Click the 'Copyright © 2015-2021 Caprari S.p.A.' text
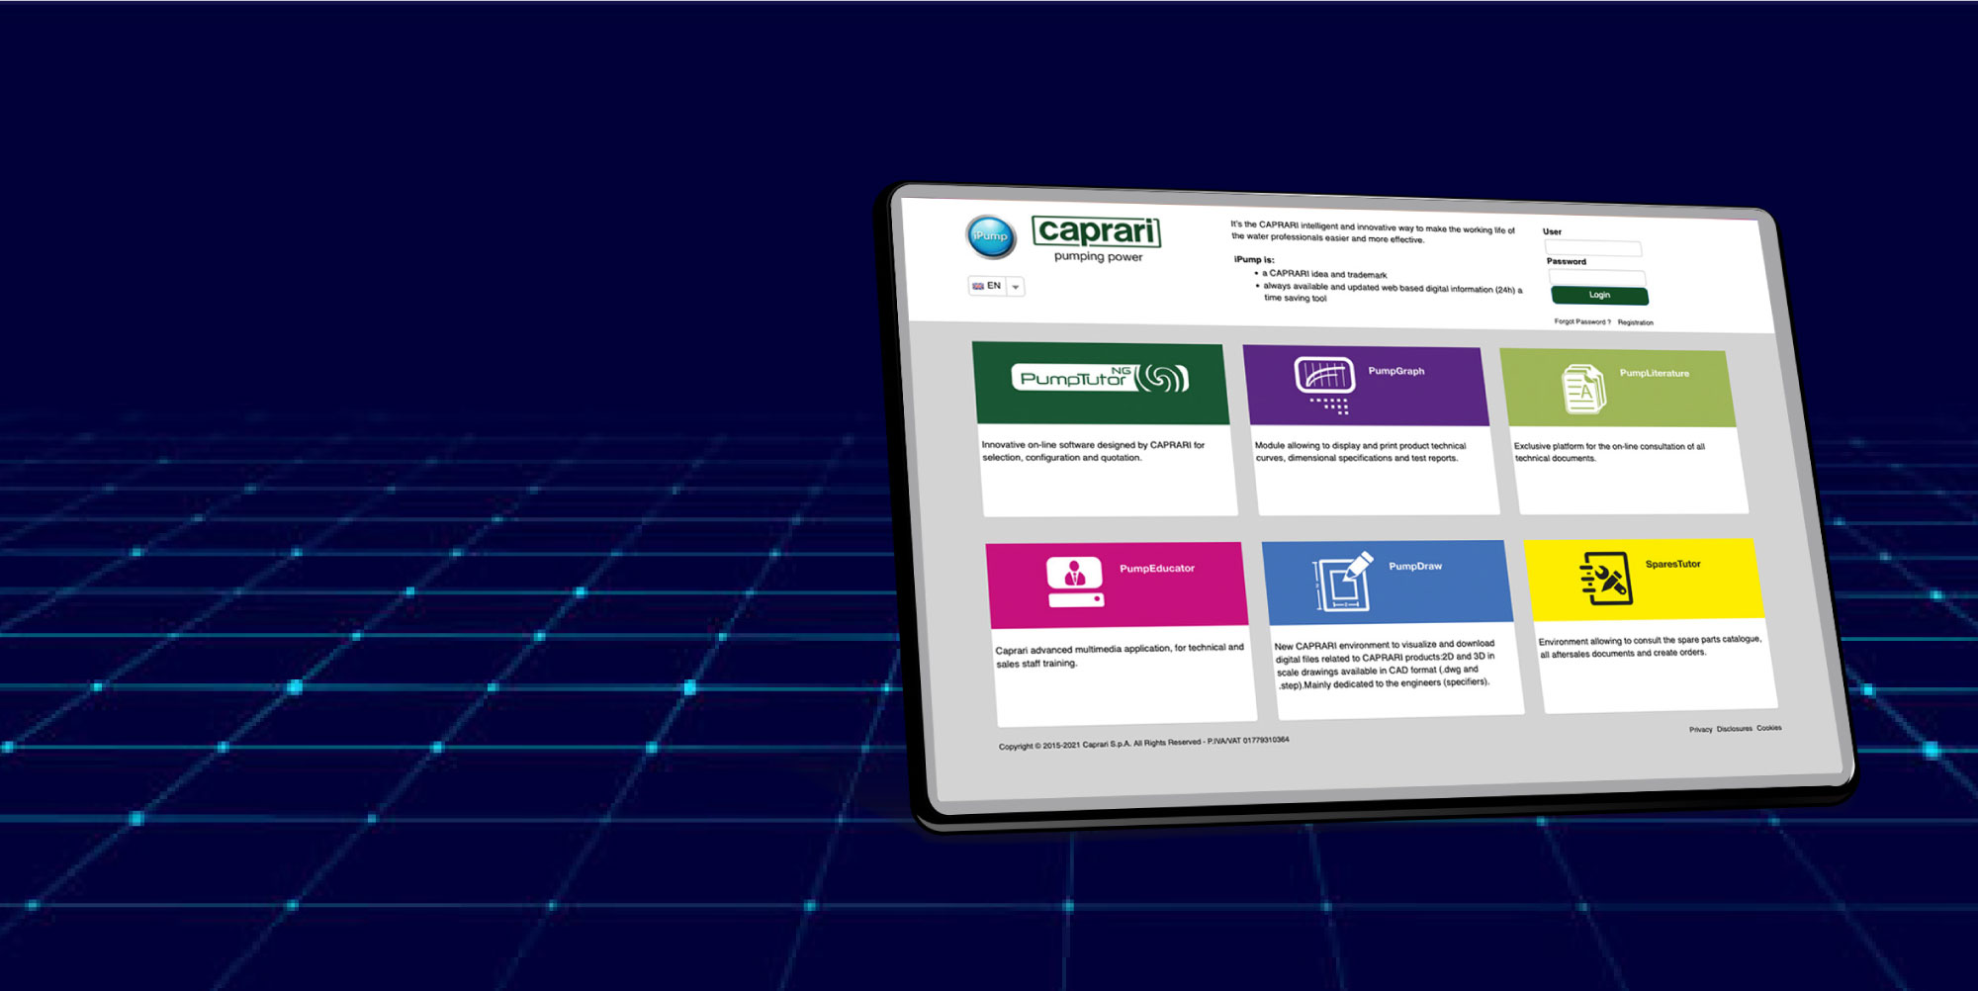This screenshot has height=991, width=1978. [x=1143, y=743]
